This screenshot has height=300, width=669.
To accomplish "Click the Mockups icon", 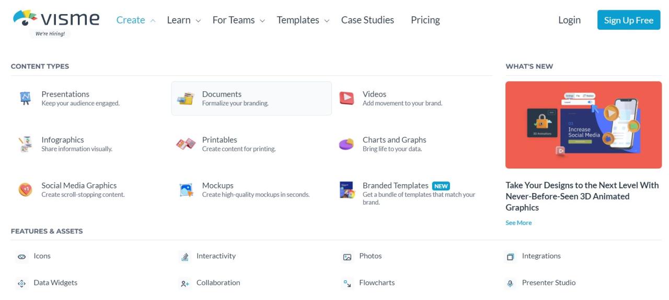I will coord(186,189).
